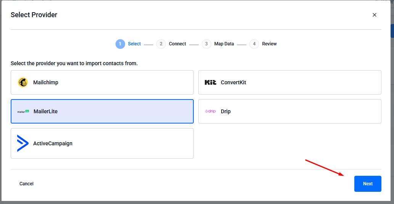Go to step 2 Connect
Image resolution: width=394 pixels, height=204 pixels.
pyautogui.click(x=171, y=44)
